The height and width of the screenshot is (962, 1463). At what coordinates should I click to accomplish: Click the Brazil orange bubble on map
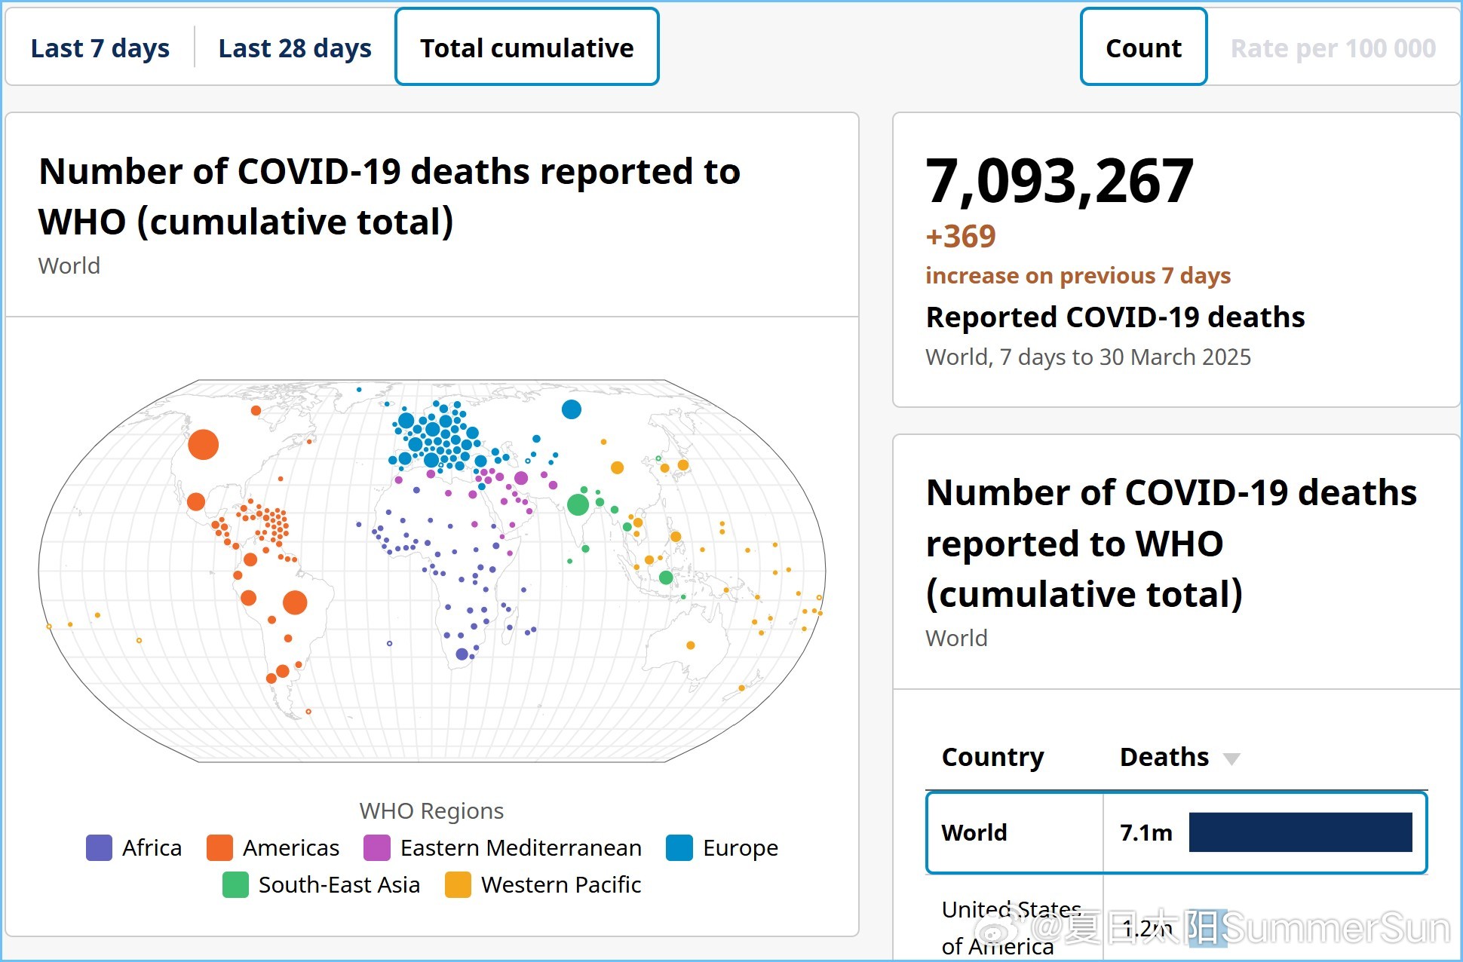295,602
